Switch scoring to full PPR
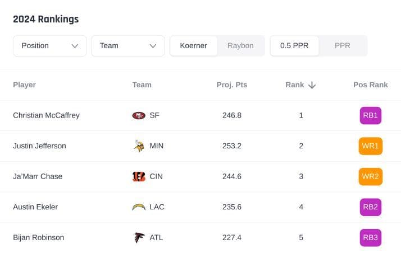 (x=342, y=46)
